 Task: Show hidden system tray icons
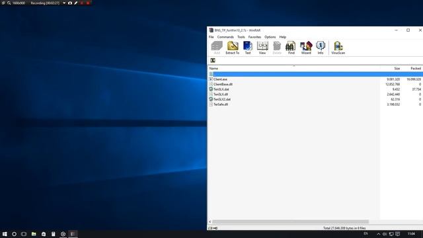(x=378, y=234)
